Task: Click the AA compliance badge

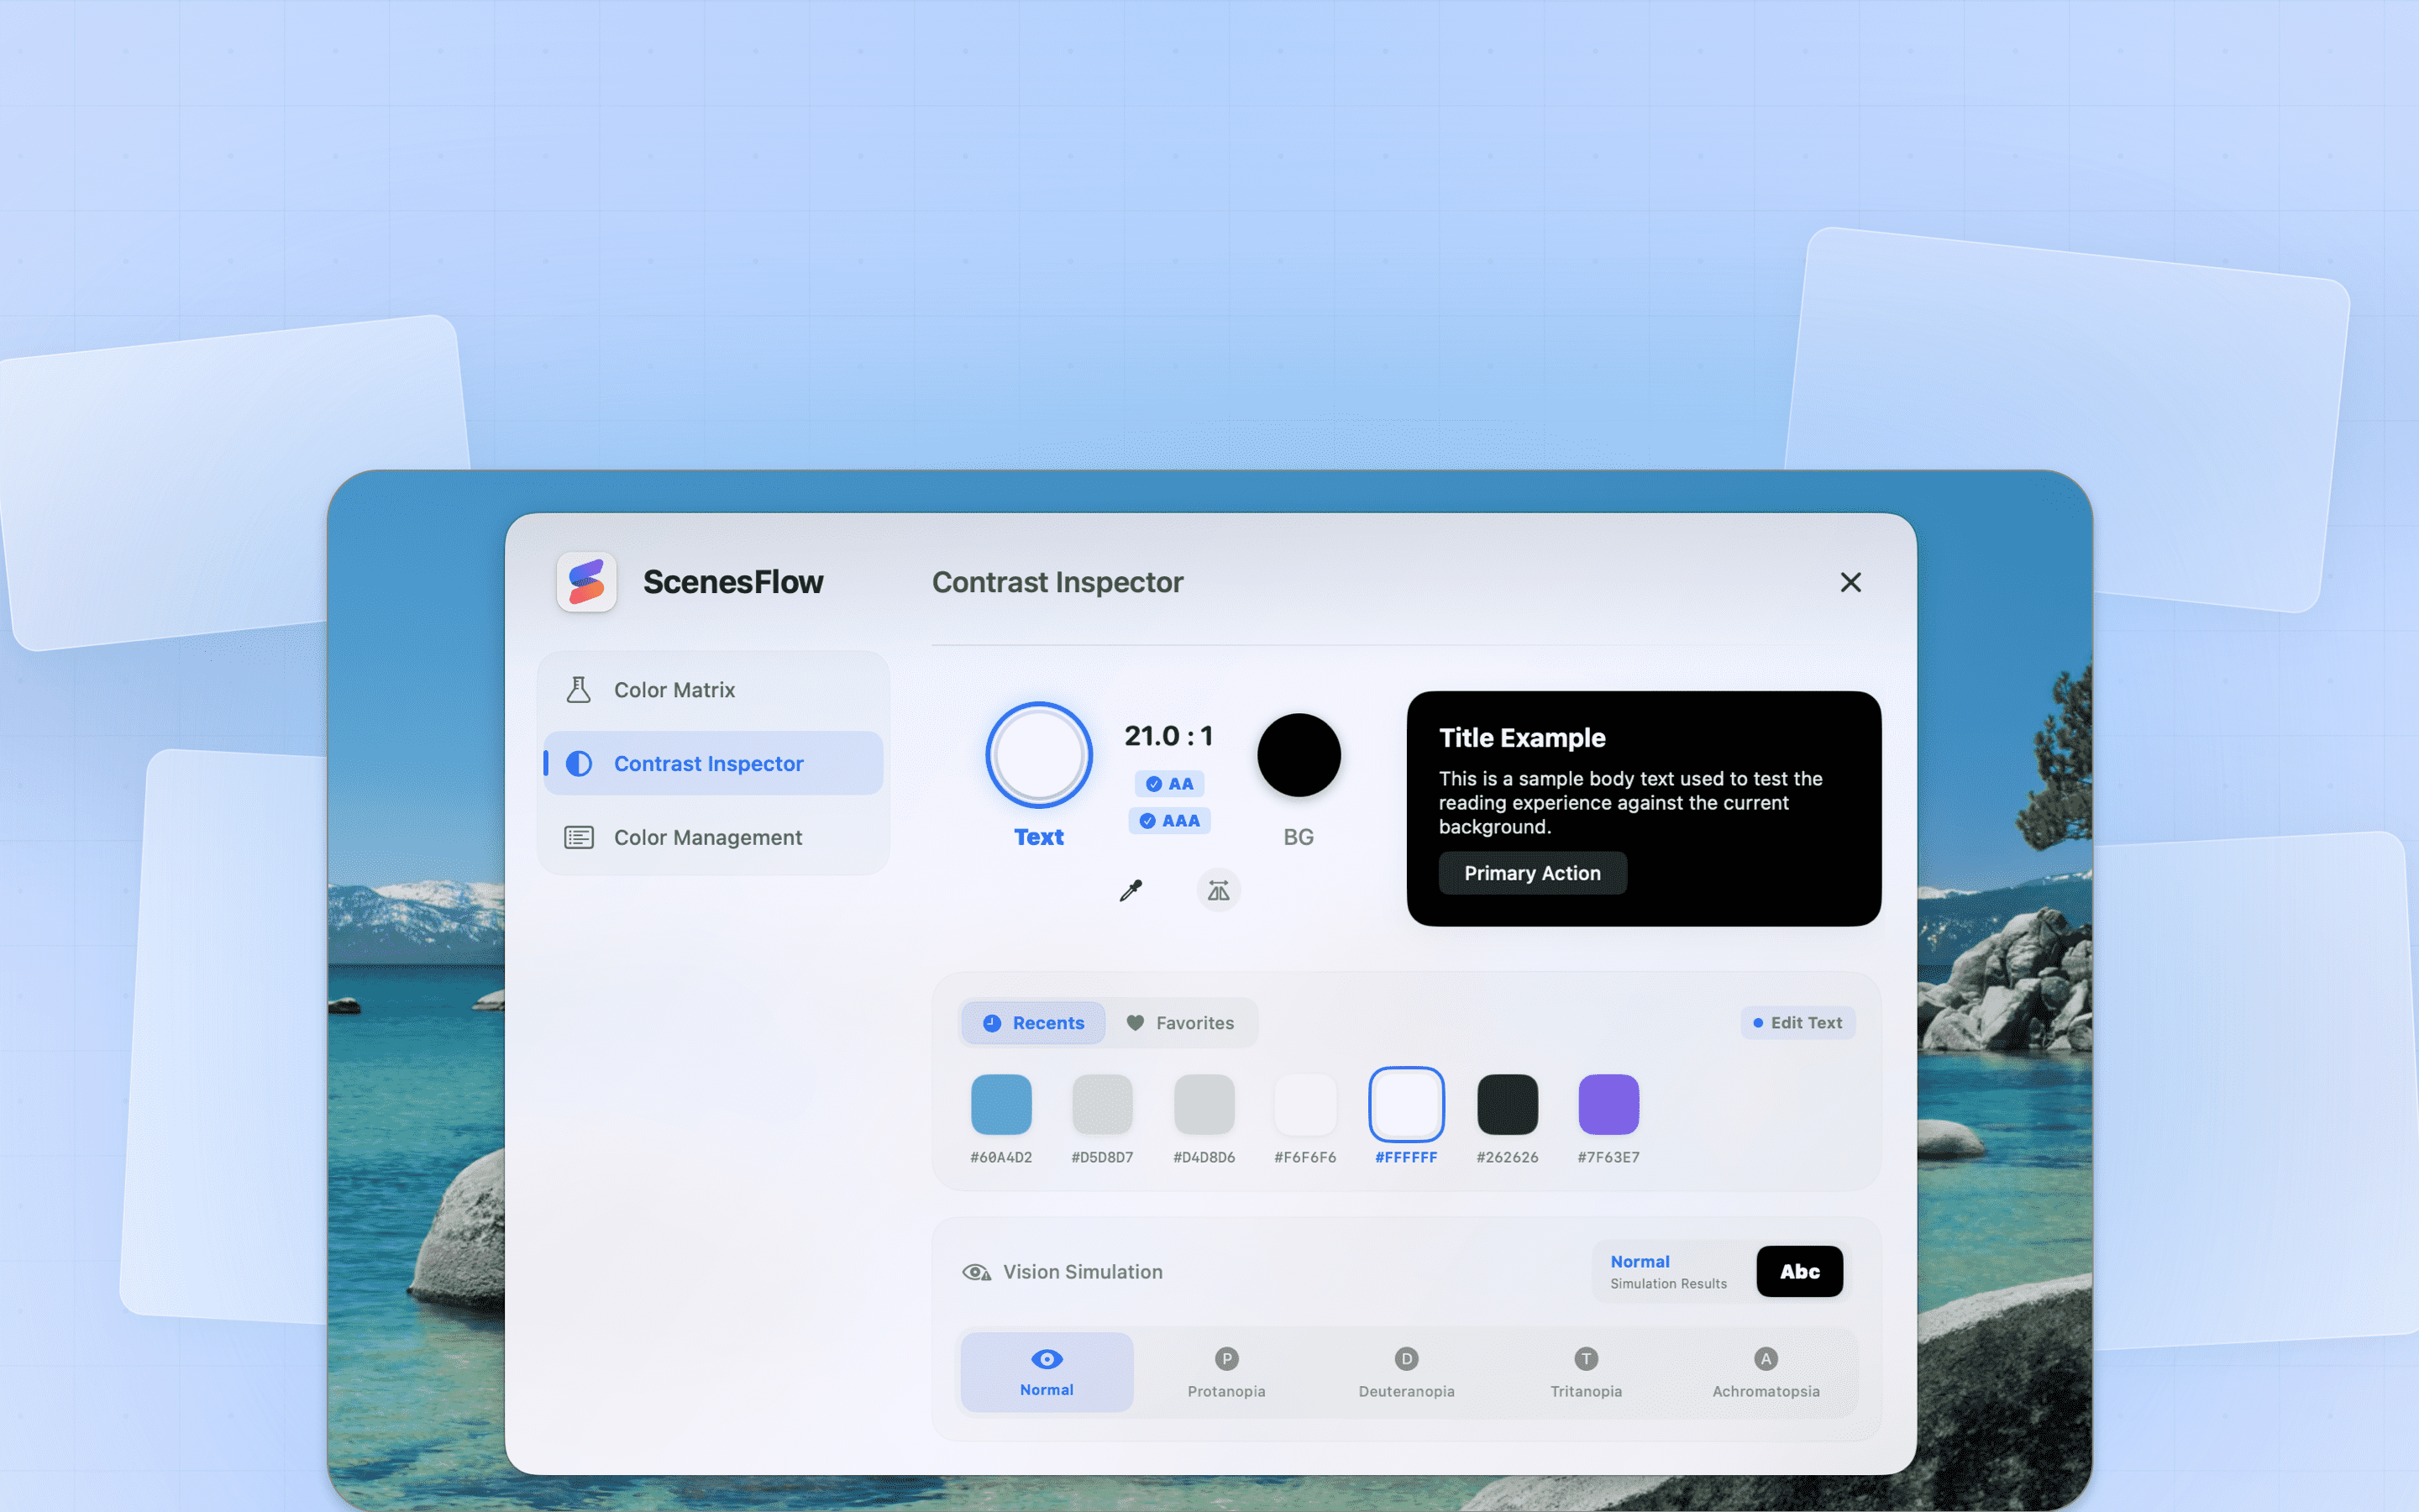Action: click(x=1168, y=784)
